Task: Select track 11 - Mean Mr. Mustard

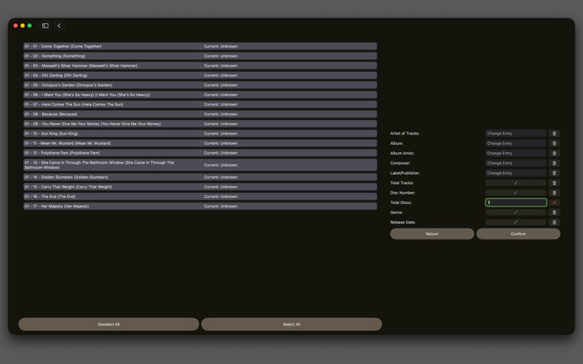Action: pyautogui.click(x=200, y=143)
